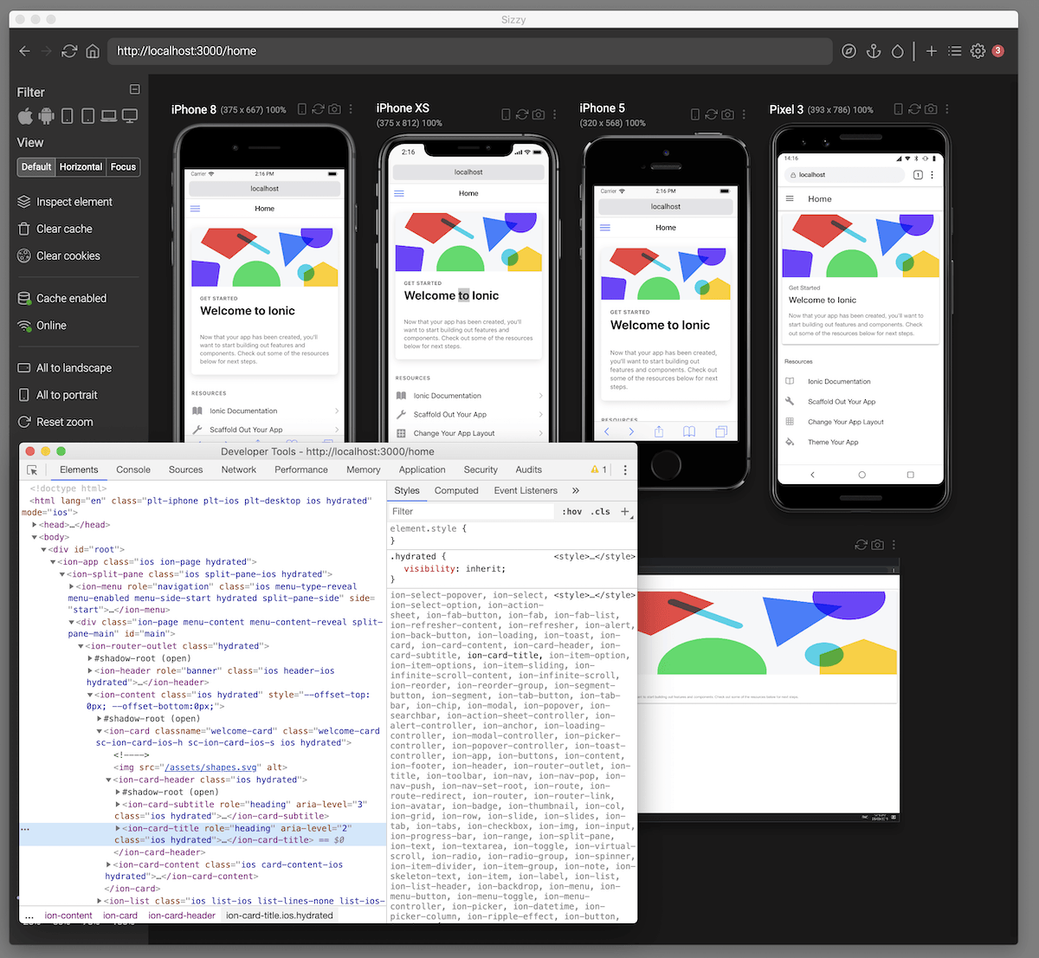Set All to landscape

pos(65,368)
